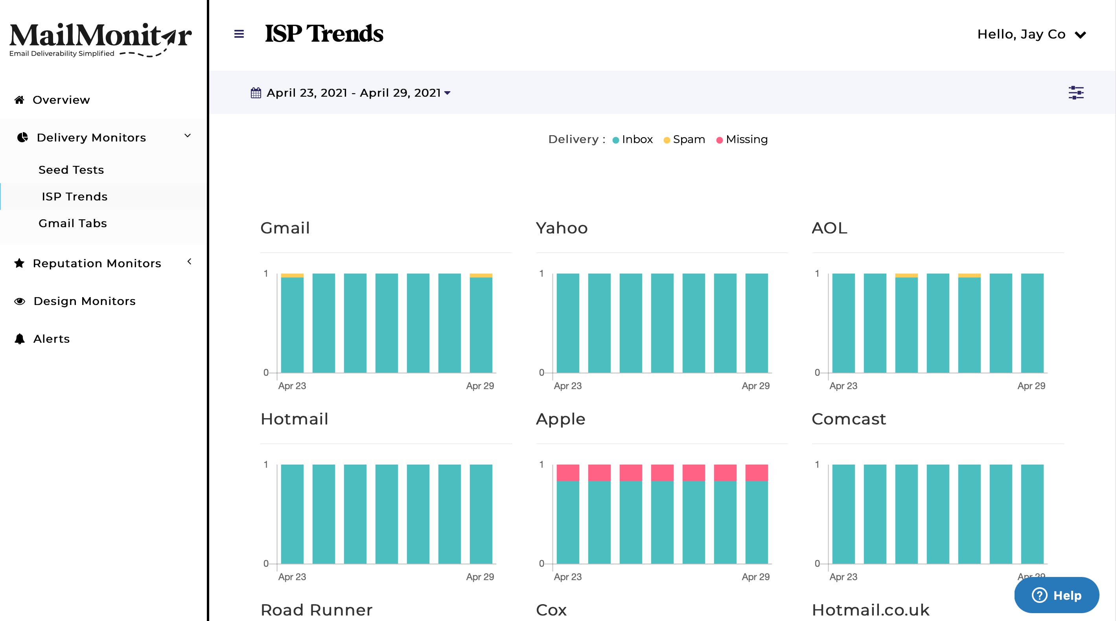Screen dimensions: 1116x621
Task: Click the Overview home icon
Action: pos(19,100)
